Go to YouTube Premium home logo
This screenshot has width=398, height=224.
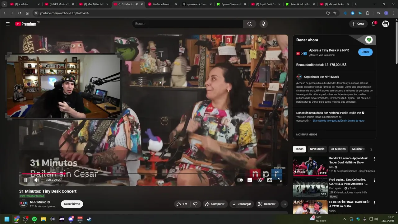click(x=26, y=24)
